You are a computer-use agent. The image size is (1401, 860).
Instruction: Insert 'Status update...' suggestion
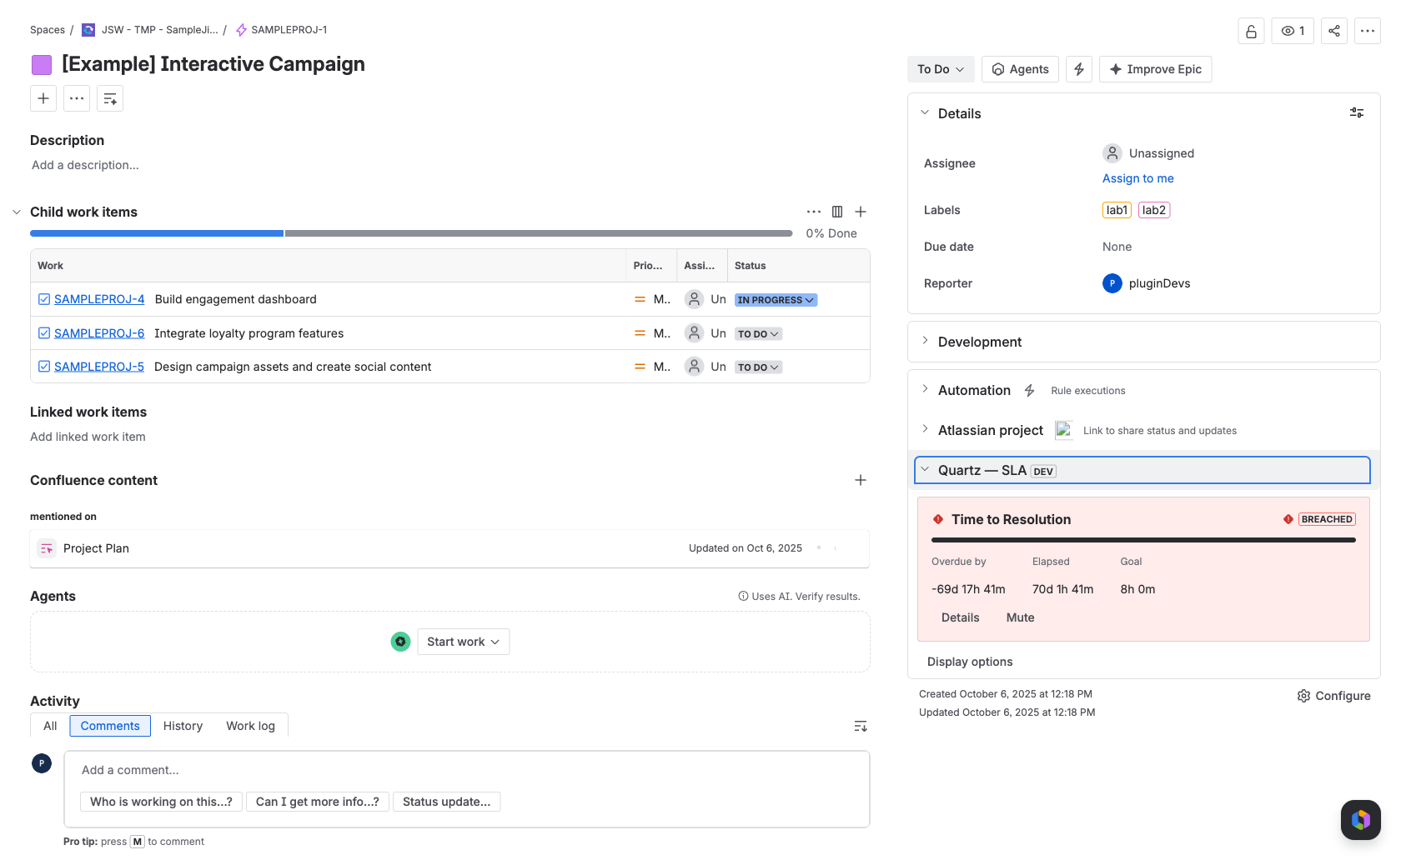coord(446,802)
